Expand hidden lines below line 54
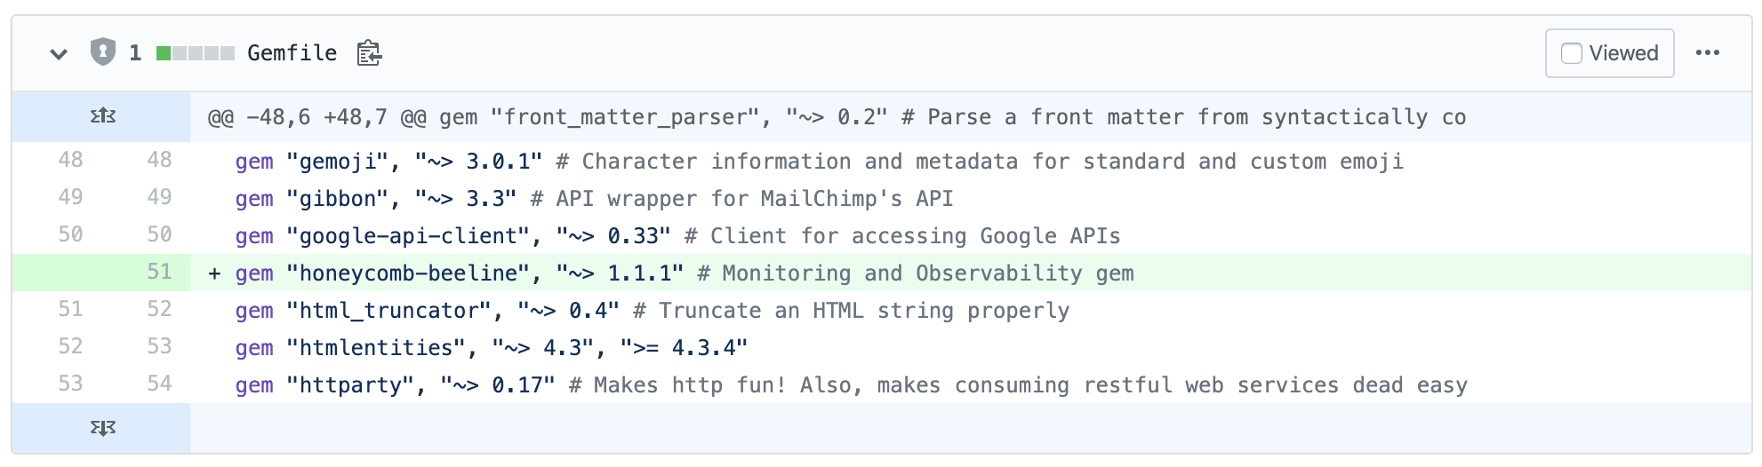 pyautogui.click(x=103, y=429)
